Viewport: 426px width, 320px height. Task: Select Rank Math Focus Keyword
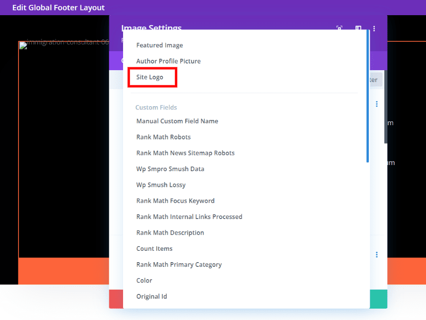coord(175,201)
